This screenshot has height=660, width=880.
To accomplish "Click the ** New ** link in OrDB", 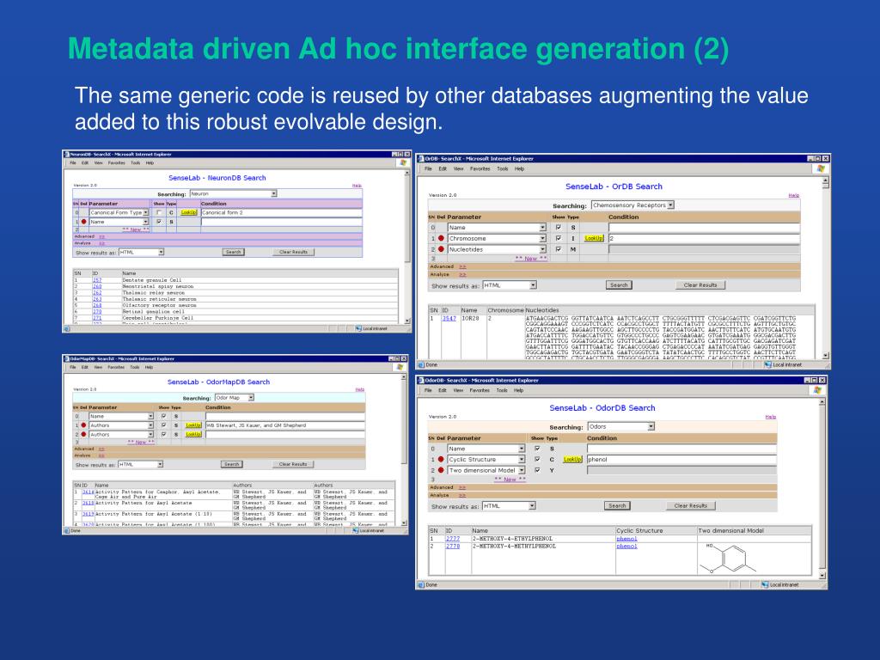I will point(531,259).
